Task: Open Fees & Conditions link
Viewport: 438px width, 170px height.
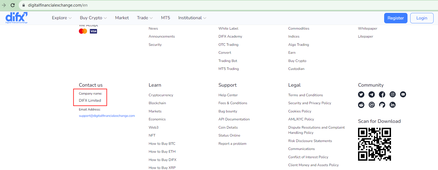Action: [x=233, y=103]
